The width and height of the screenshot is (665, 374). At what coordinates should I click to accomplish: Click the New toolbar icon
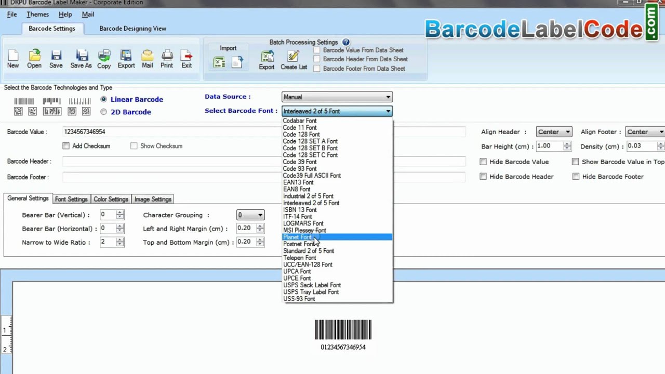[13, 59]
